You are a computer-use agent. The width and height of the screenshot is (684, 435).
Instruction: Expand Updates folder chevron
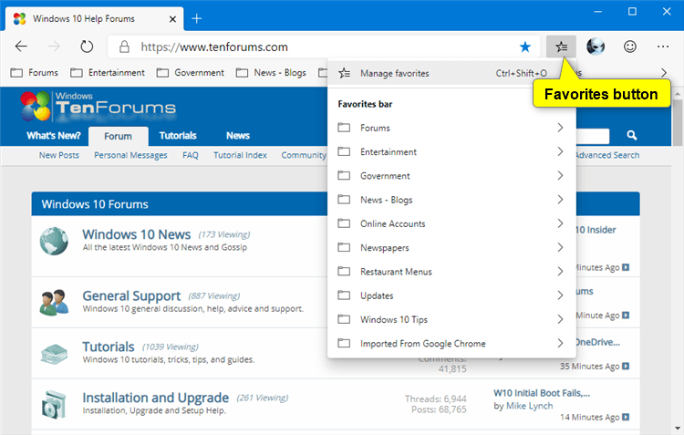coord(560,295)
